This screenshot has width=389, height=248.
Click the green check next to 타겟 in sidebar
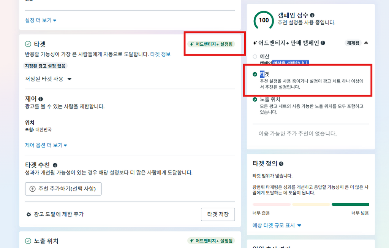255,74
